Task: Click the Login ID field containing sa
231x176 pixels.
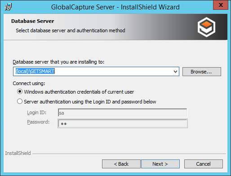Action: point(122,113)
